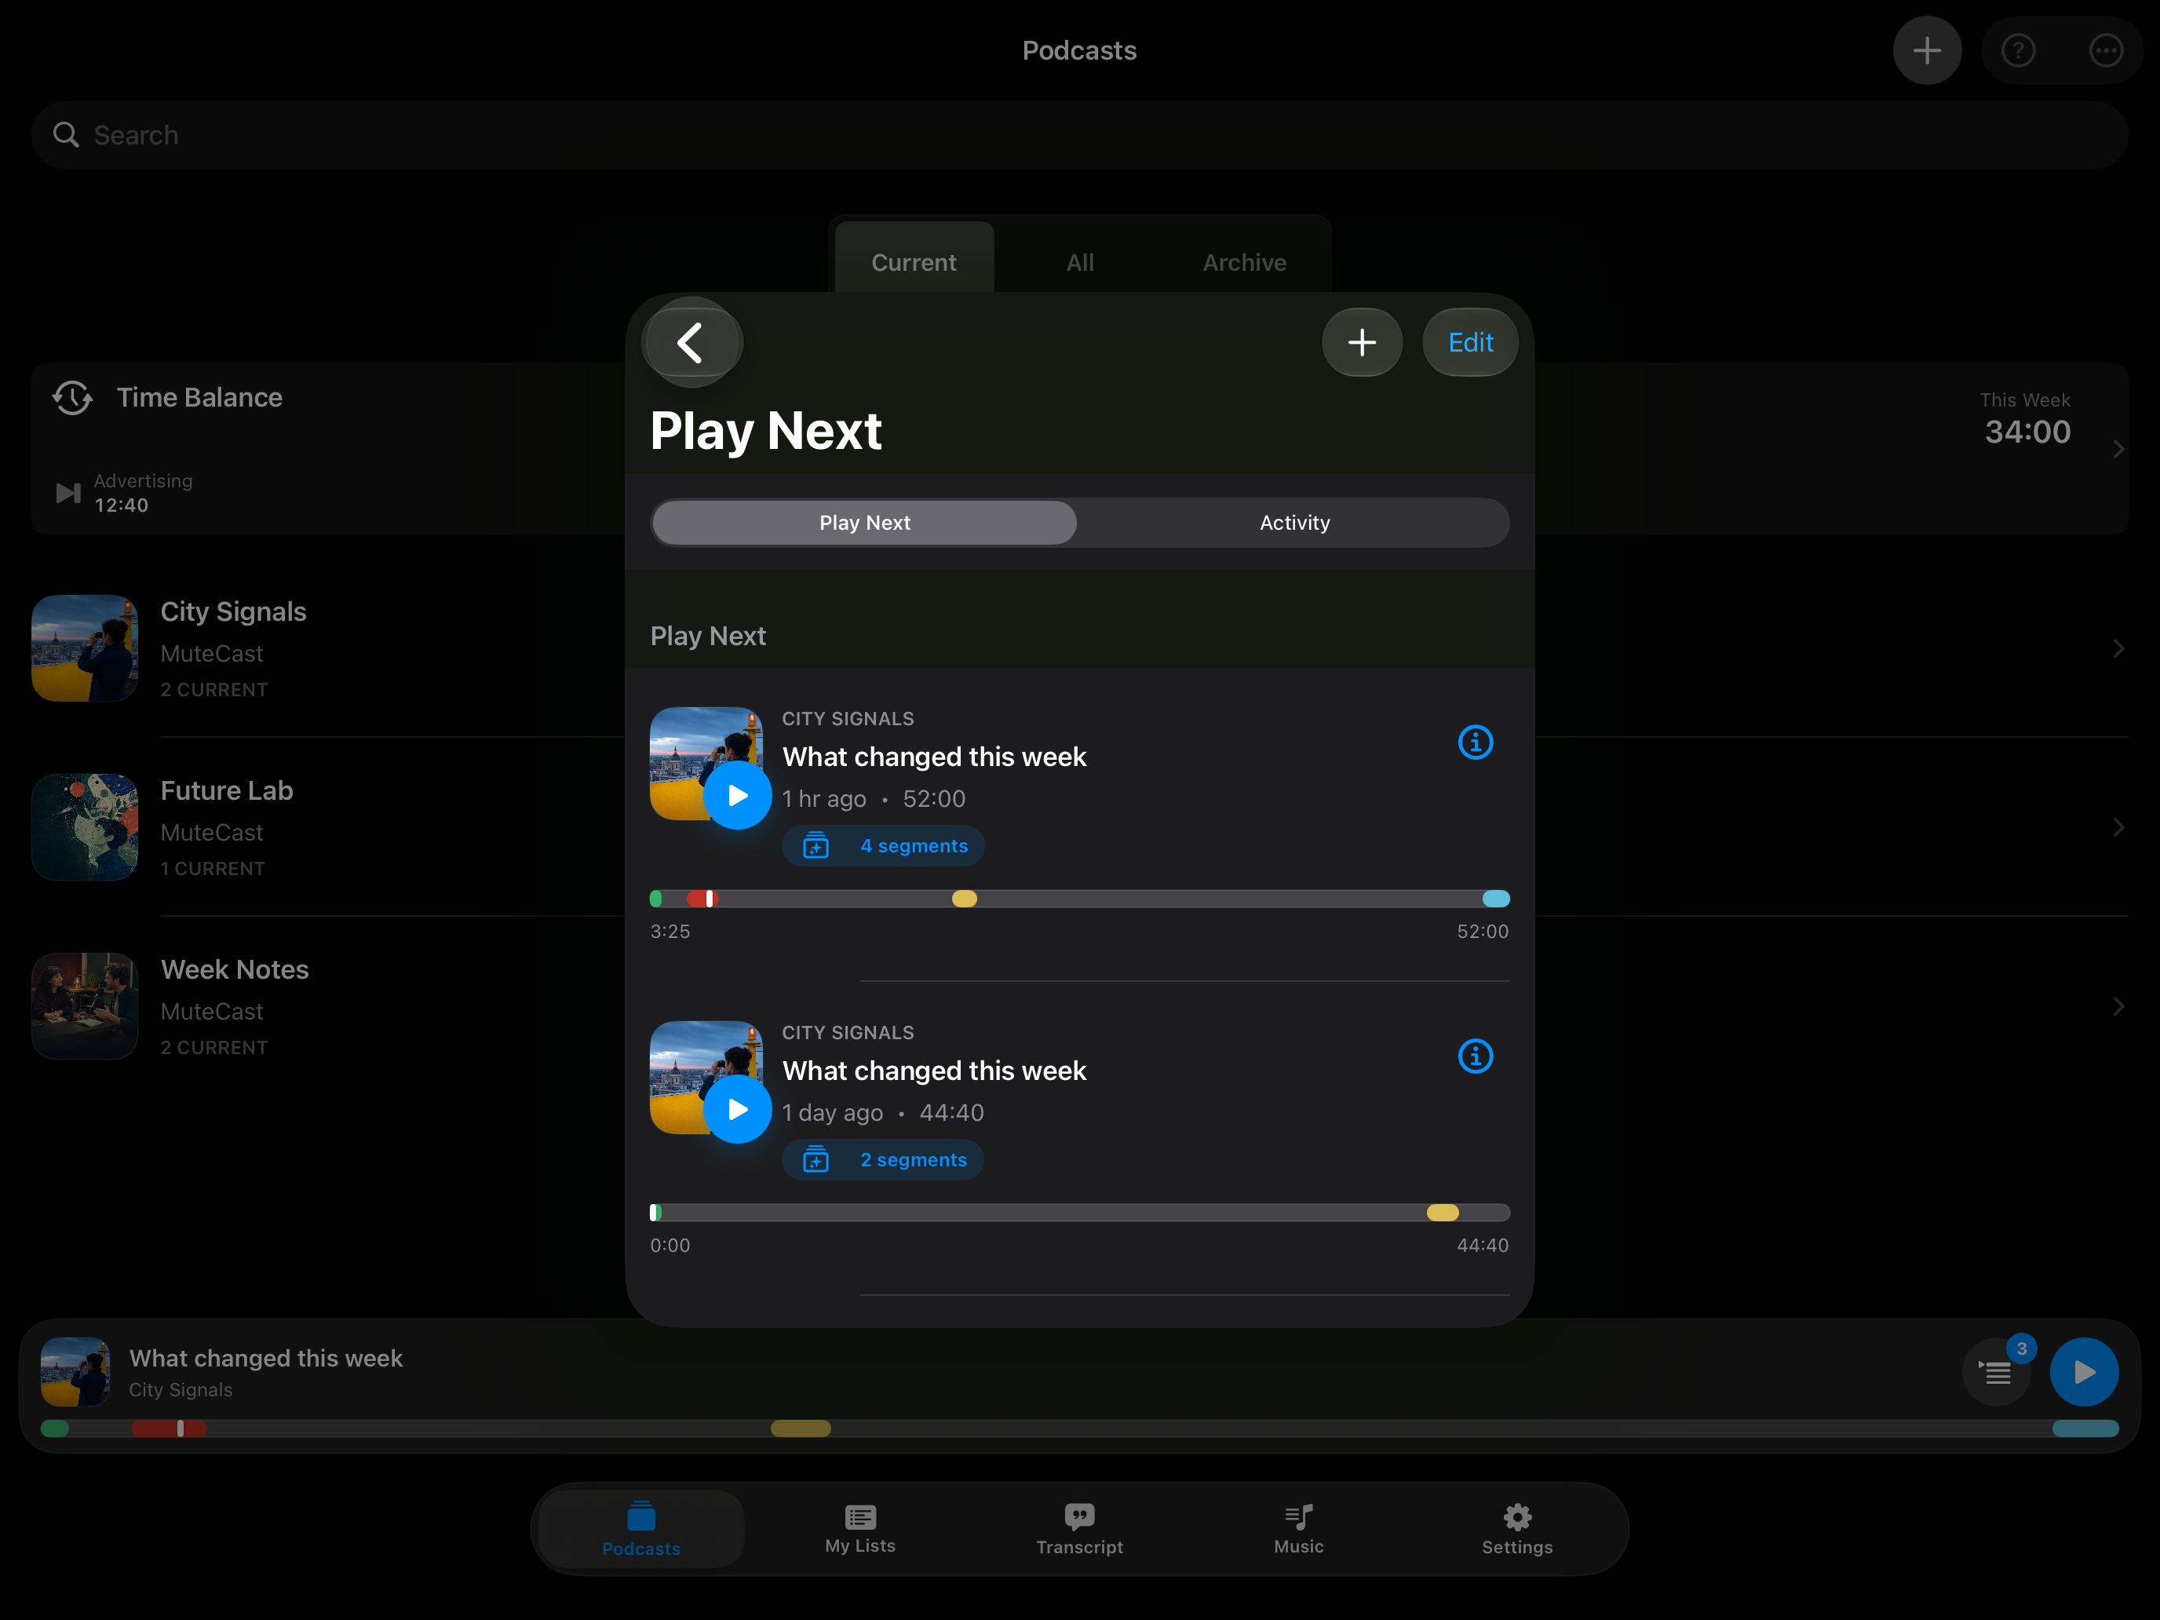Switch to the Activity segment tab
Viewport: 2160px width, 1620px height.
coord(1293,524)
